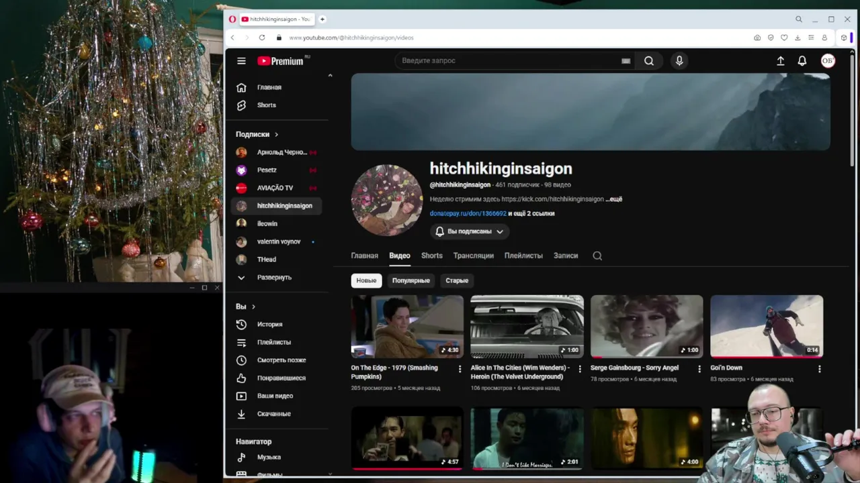The height and width of the screenshot is (483, 860).
Task: Switch to channel Главная tab
Action: coord(364,256)
